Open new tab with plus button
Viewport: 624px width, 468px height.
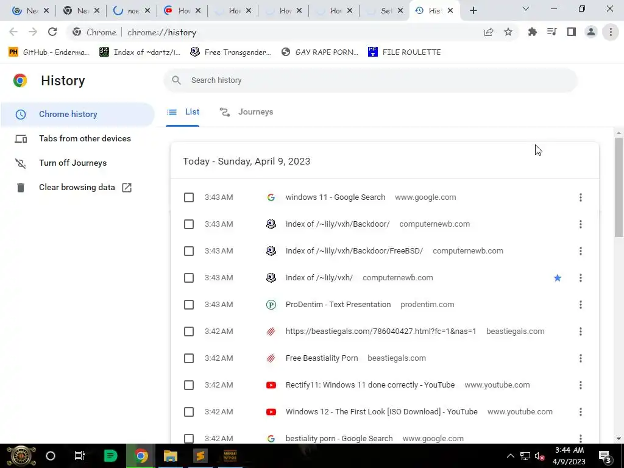[x=473, y=11]
